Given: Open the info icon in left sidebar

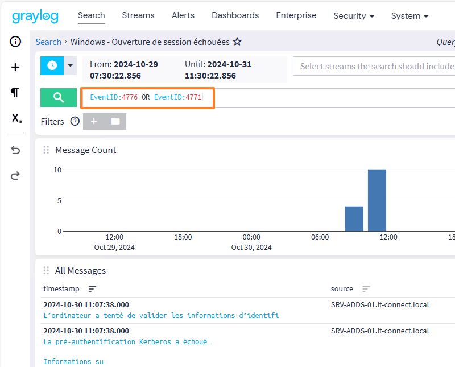Looking at the screenshot, I should coord(15,42).
